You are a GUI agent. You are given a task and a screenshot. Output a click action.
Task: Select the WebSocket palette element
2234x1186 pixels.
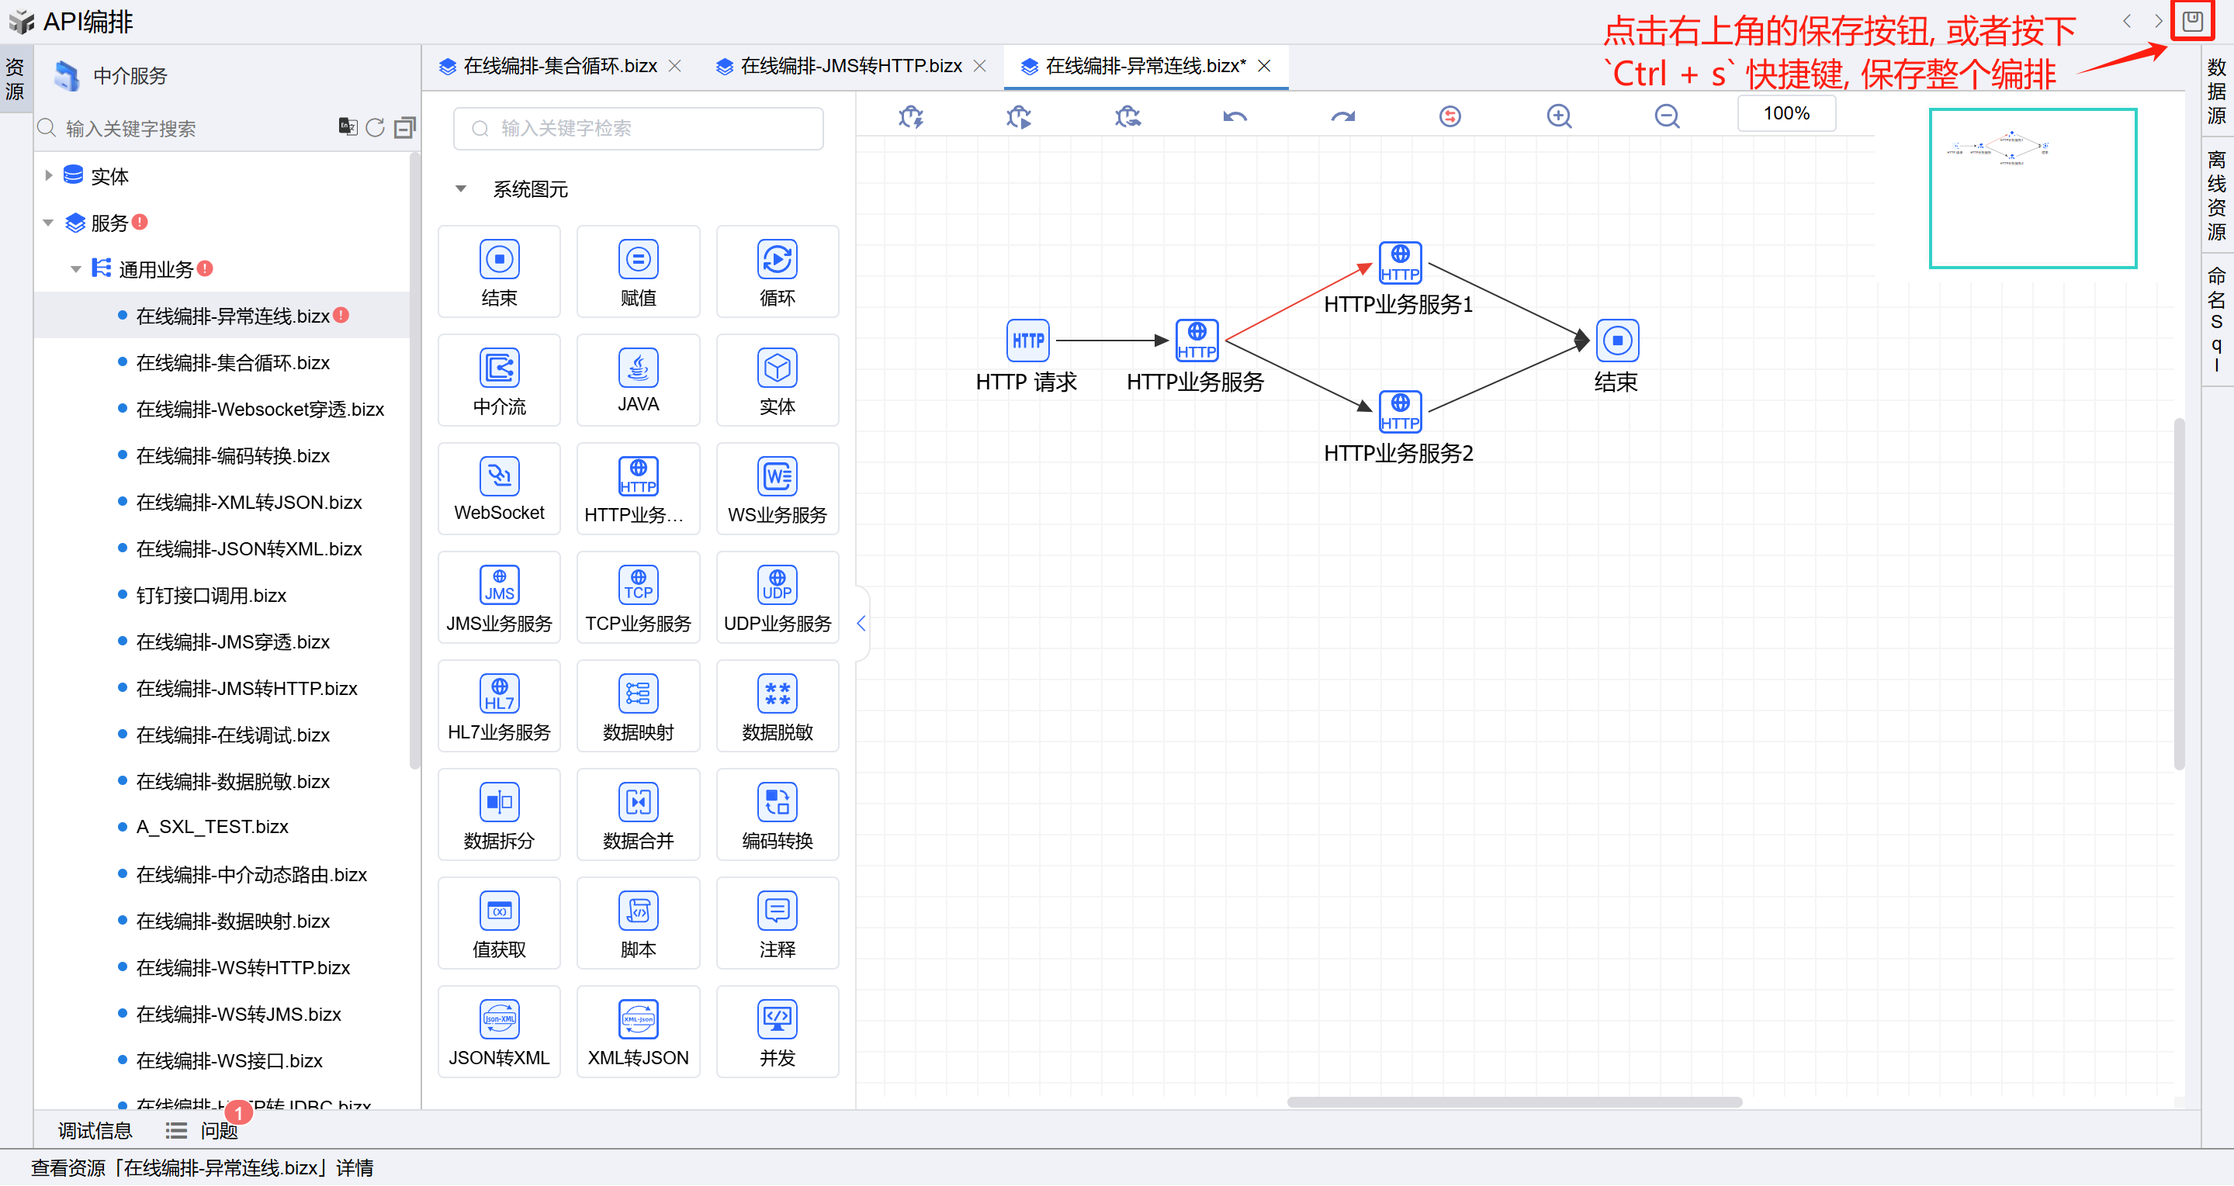(499, 489)
